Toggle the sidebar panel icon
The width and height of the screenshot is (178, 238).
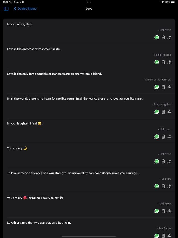6,9
